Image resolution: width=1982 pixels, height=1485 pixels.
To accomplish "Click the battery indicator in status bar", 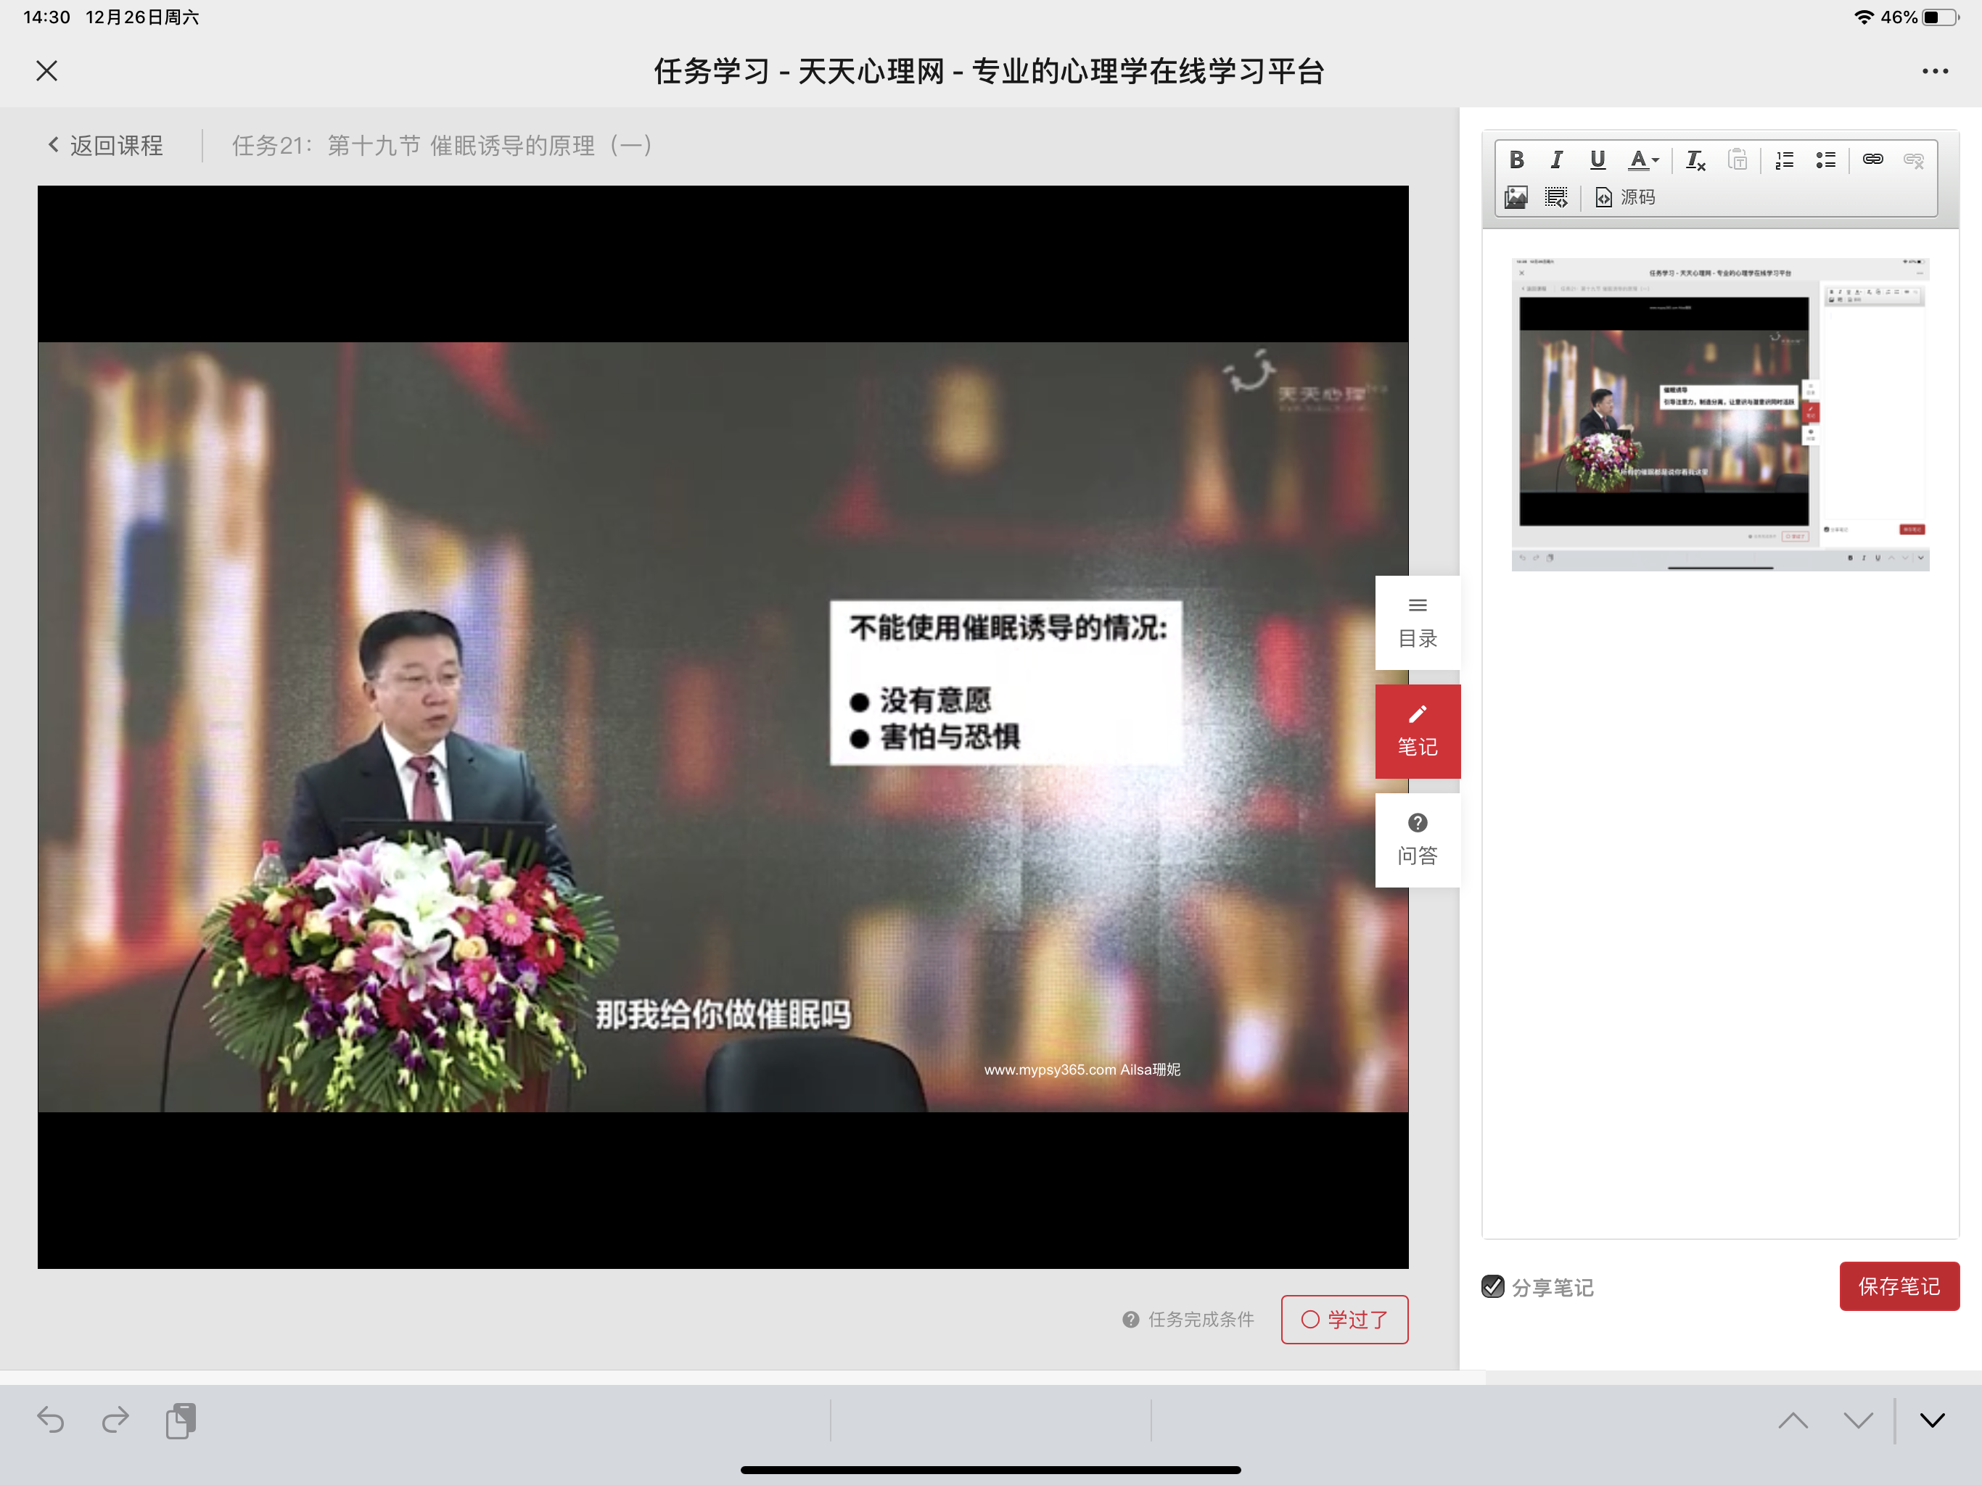I will pyautogui.click(x=1941, y=17).
